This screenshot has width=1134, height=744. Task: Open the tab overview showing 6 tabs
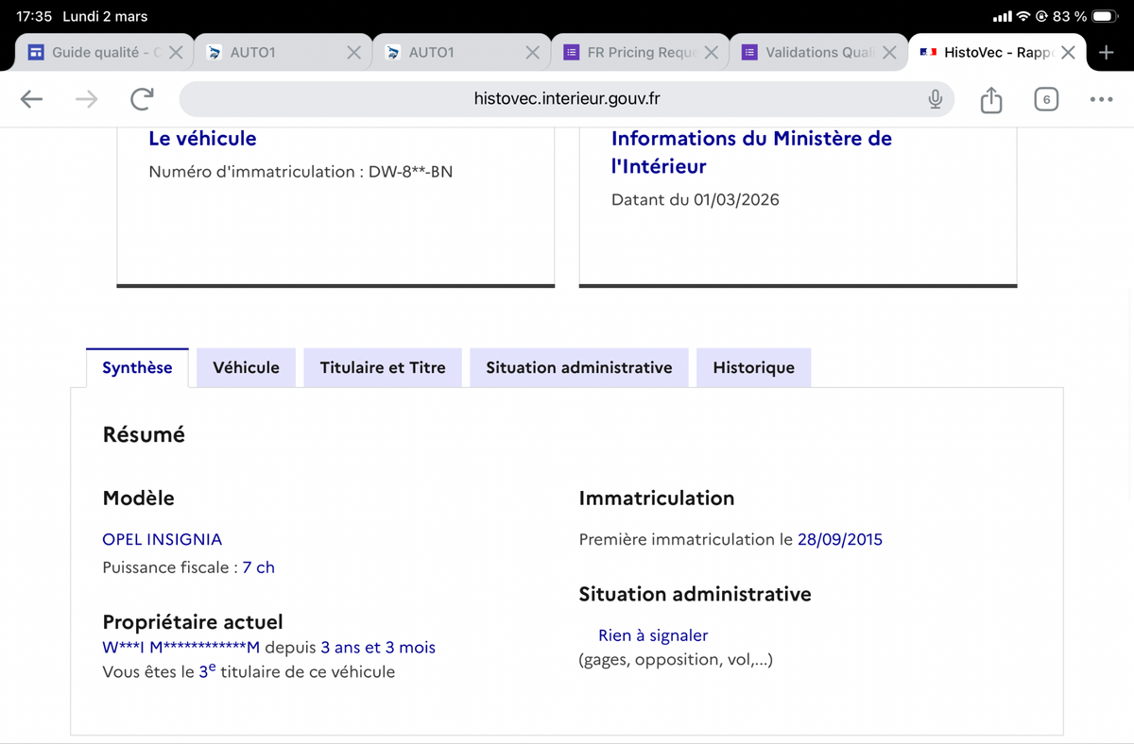click(1045, 99)
